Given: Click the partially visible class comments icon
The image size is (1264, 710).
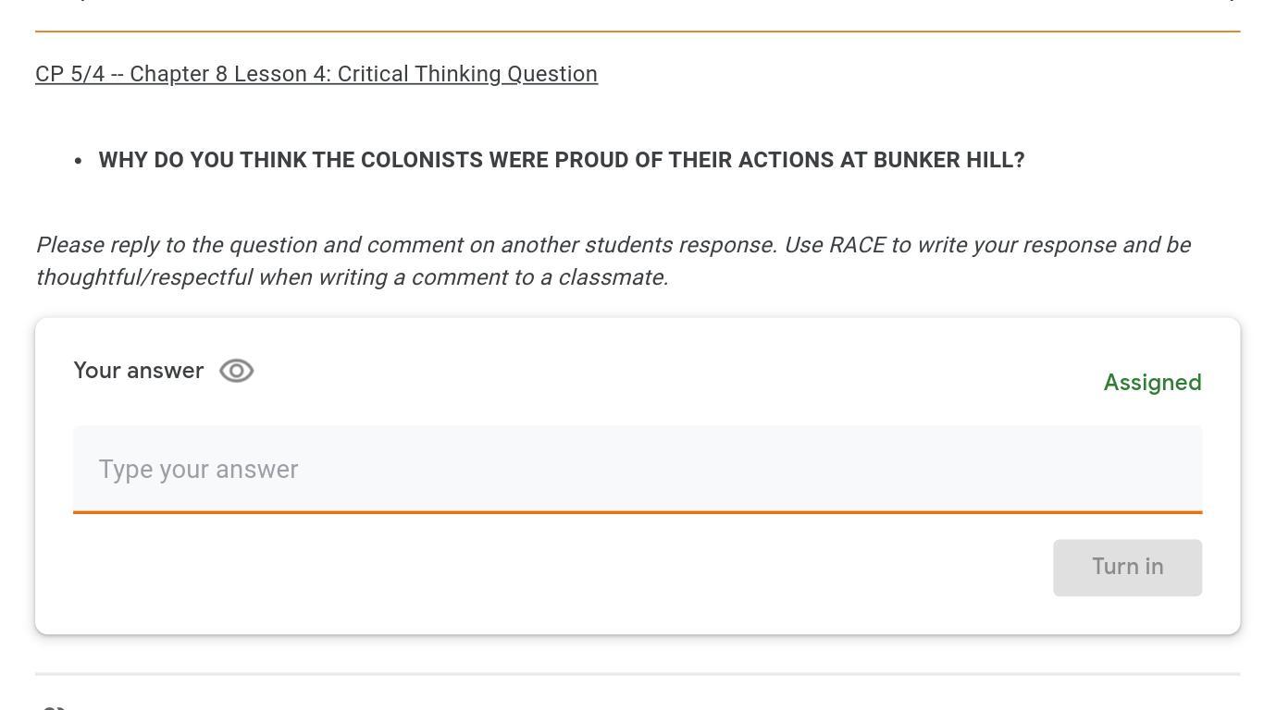Looking at the screenshot, I should click(x=54, y=706).
